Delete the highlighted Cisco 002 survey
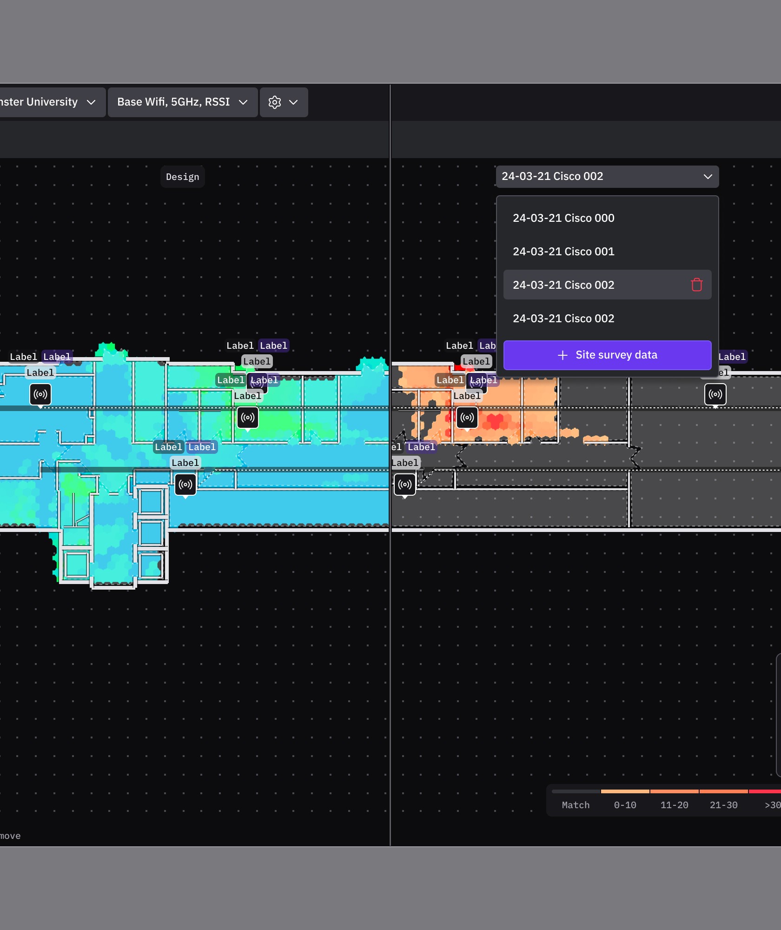The height and width of the screenshot is (930, 781). 696,285
